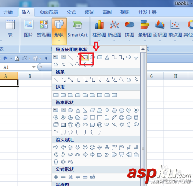This screenshot has height=186, width=193.
Task: Select cylinder (can) shape in 基本形状
Action: coord(136,118)
